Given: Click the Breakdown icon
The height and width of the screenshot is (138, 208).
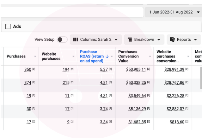Looking at the screenshot, I should pos(130,39).
